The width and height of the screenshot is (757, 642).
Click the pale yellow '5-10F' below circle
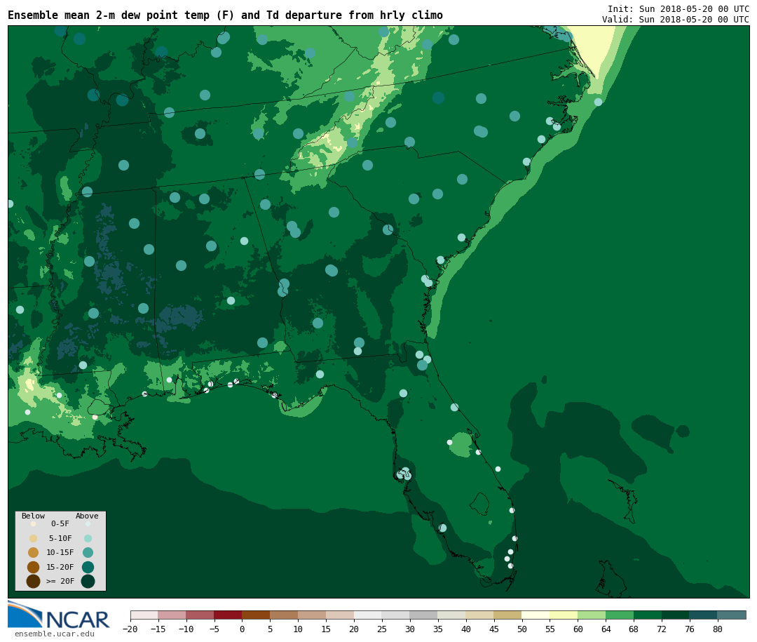[x=34, y=539]
